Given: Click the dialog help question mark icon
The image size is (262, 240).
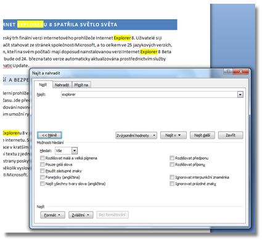Looking at the screenshot, I should 228,72.
